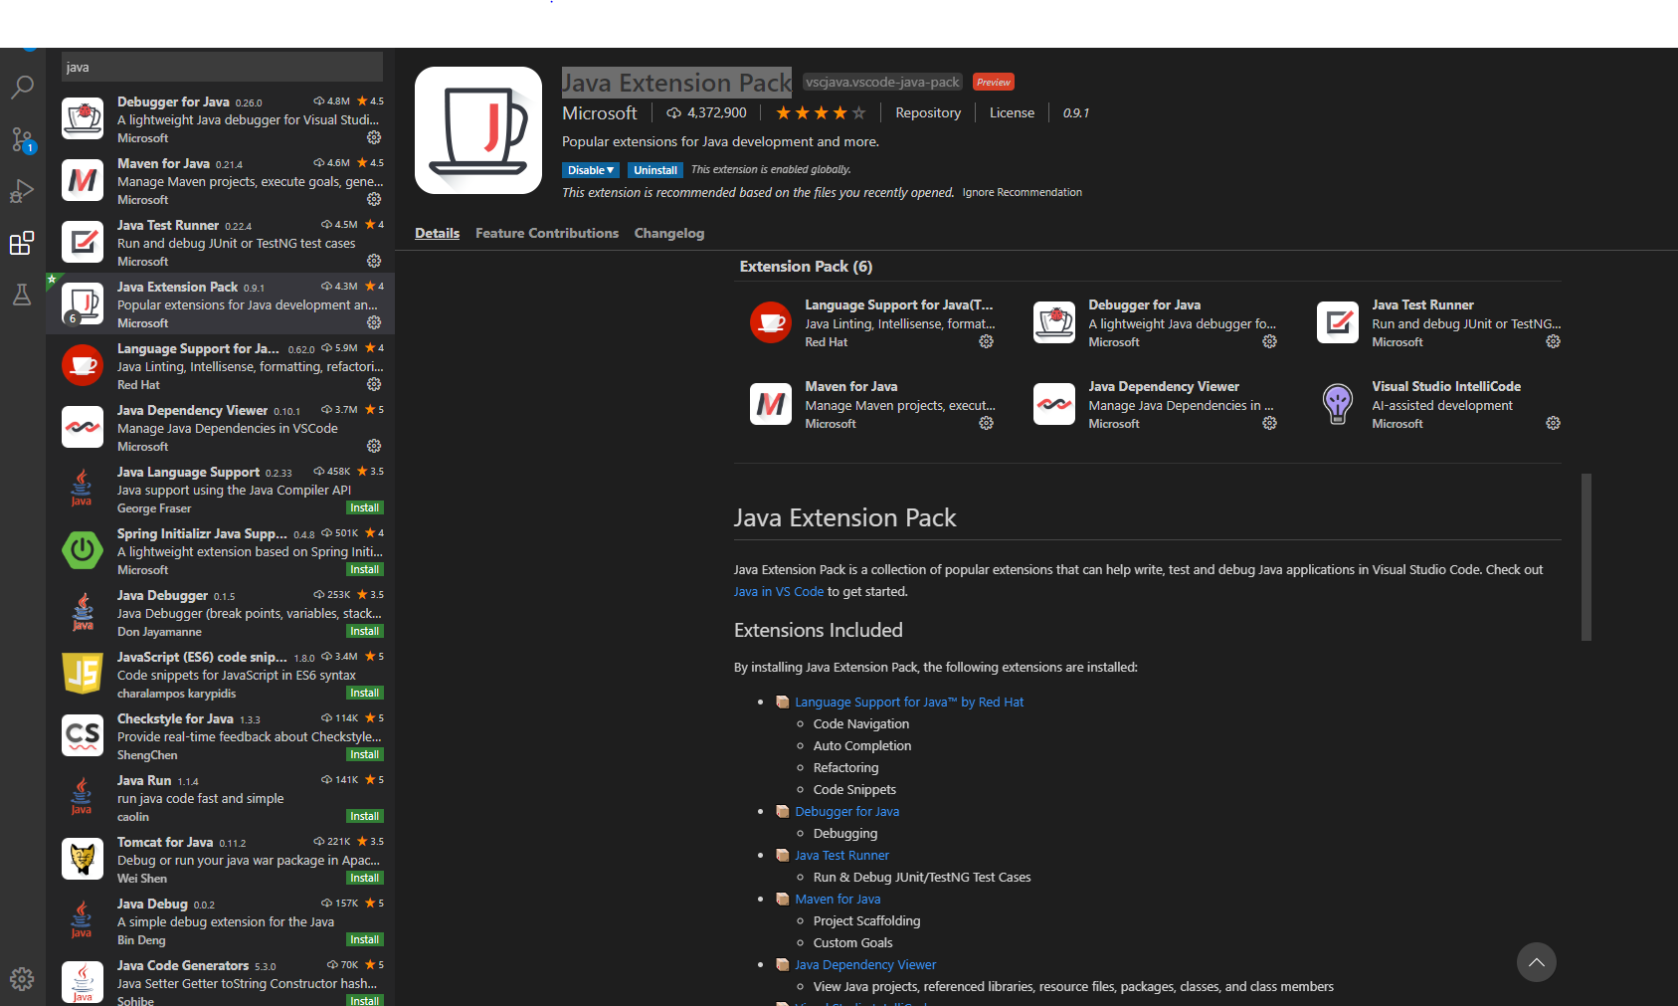Open the Search view in activity bar
This screenshot has width=1678, height=1006.
point(22,88)
